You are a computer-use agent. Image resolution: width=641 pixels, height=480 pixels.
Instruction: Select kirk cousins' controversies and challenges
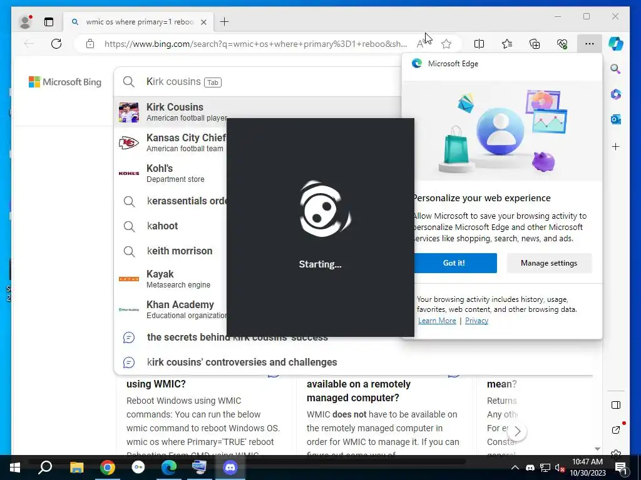[242, 362]
